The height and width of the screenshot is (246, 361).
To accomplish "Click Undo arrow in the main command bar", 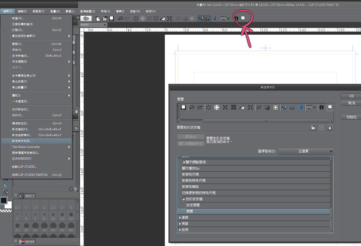I will click(120, 18).
